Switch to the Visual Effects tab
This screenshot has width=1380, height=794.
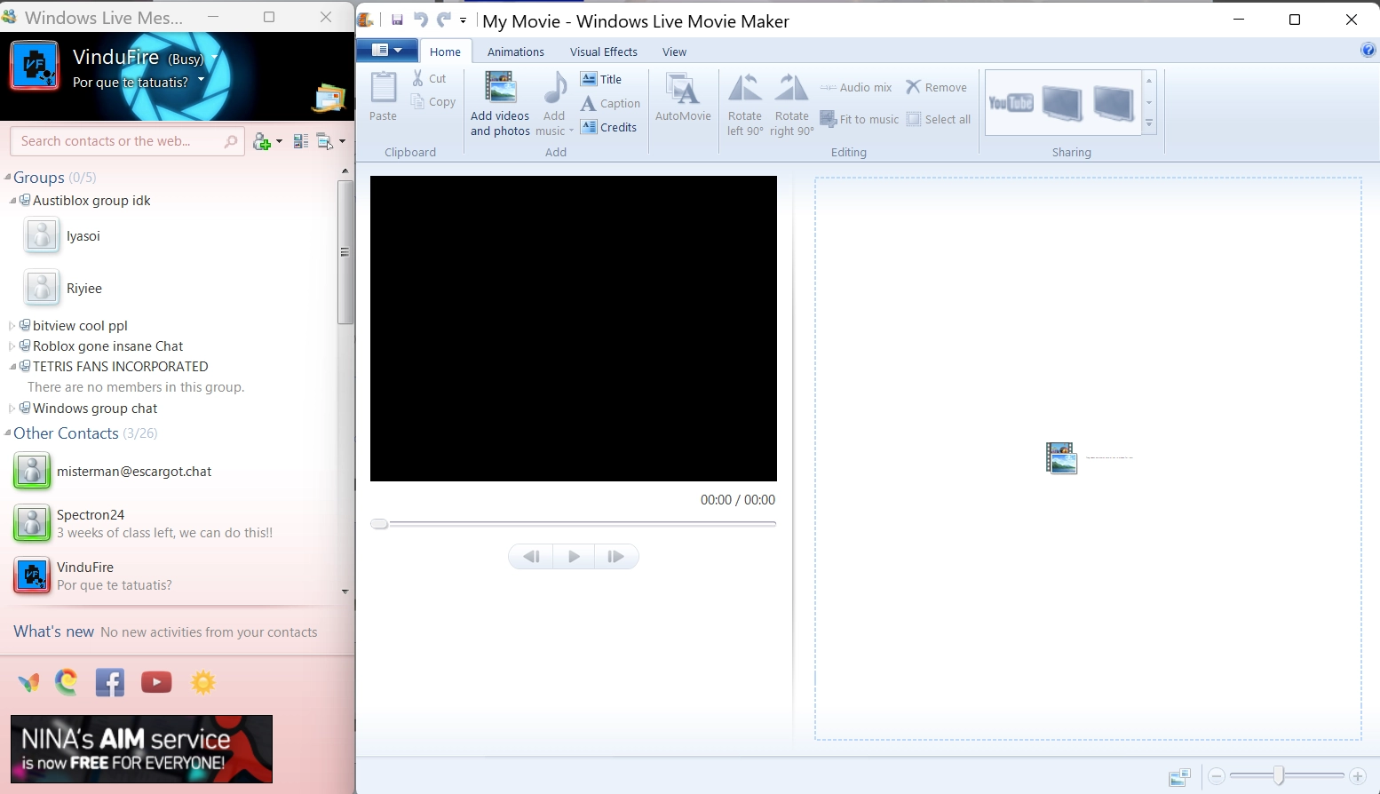click(x=604, y=52)
